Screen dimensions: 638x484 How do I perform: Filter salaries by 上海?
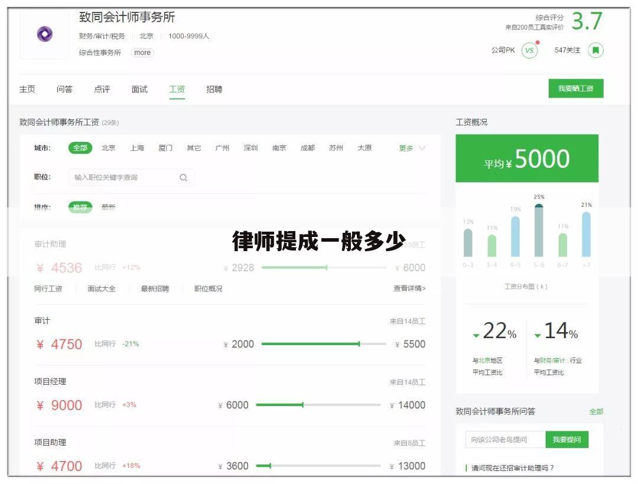[x=137, y=148]
